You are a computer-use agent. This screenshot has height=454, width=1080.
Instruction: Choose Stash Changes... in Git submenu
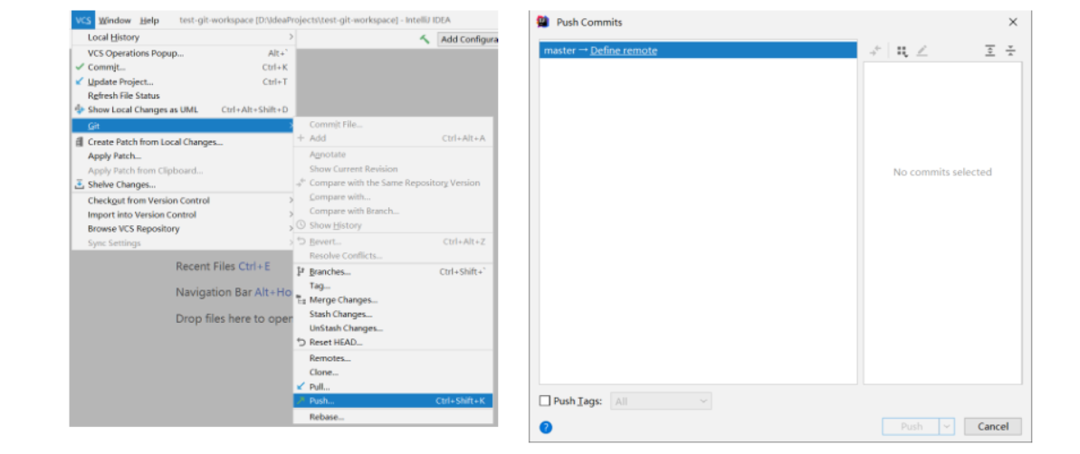point(393,315)
